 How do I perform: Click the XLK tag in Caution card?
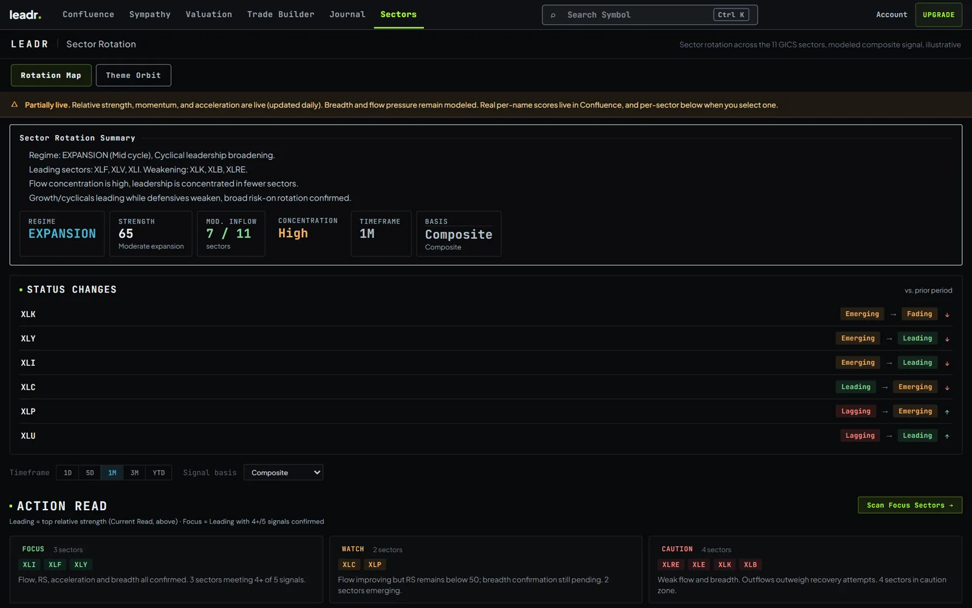[725, 565]
